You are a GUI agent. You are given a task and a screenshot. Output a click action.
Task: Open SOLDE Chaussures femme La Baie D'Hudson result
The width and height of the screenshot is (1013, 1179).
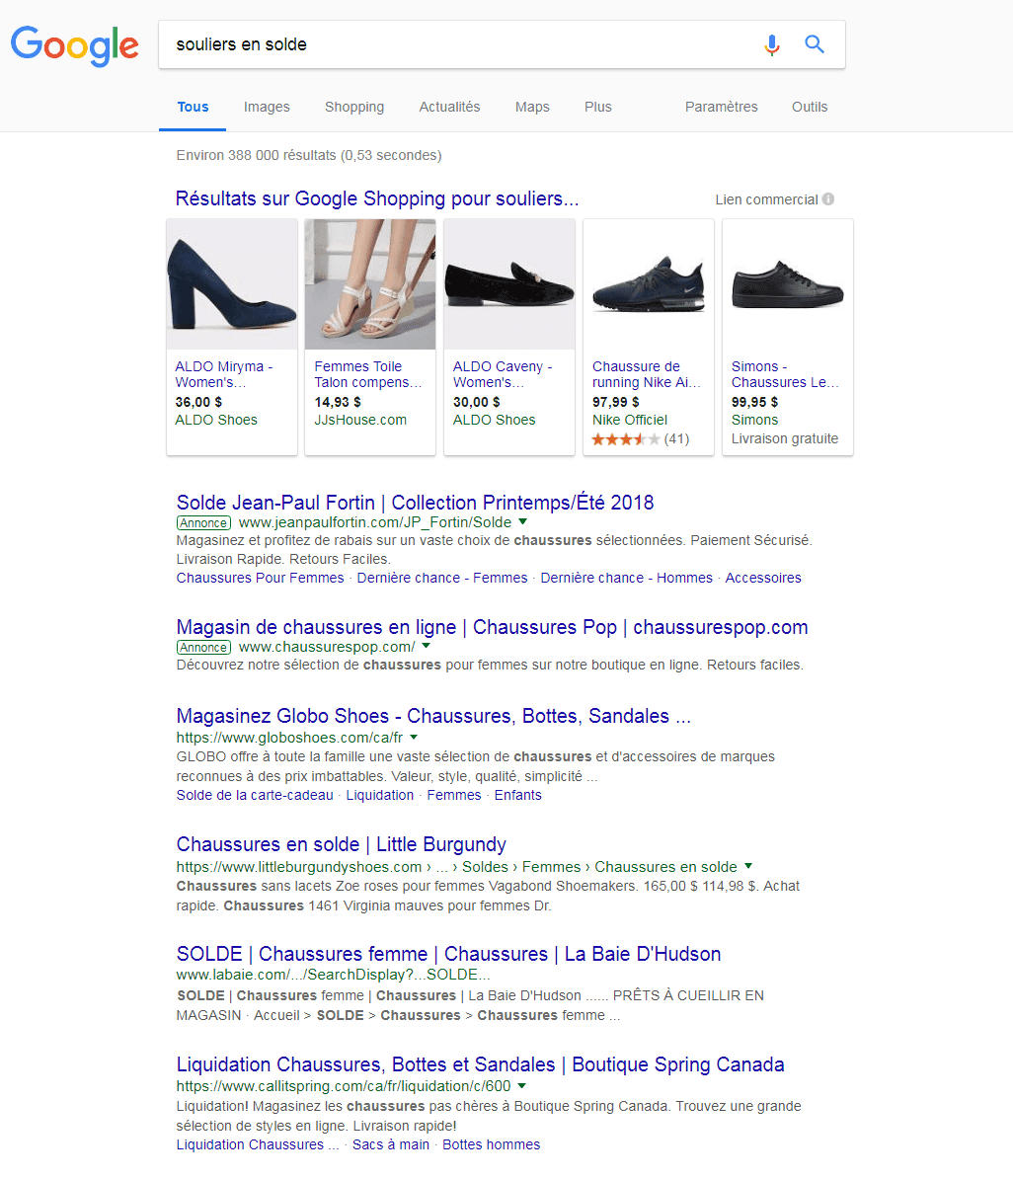coord(449,954)
